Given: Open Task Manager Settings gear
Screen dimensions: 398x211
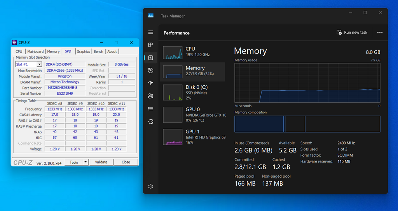Looking at the screenshot, I should (x=150, y=187).
